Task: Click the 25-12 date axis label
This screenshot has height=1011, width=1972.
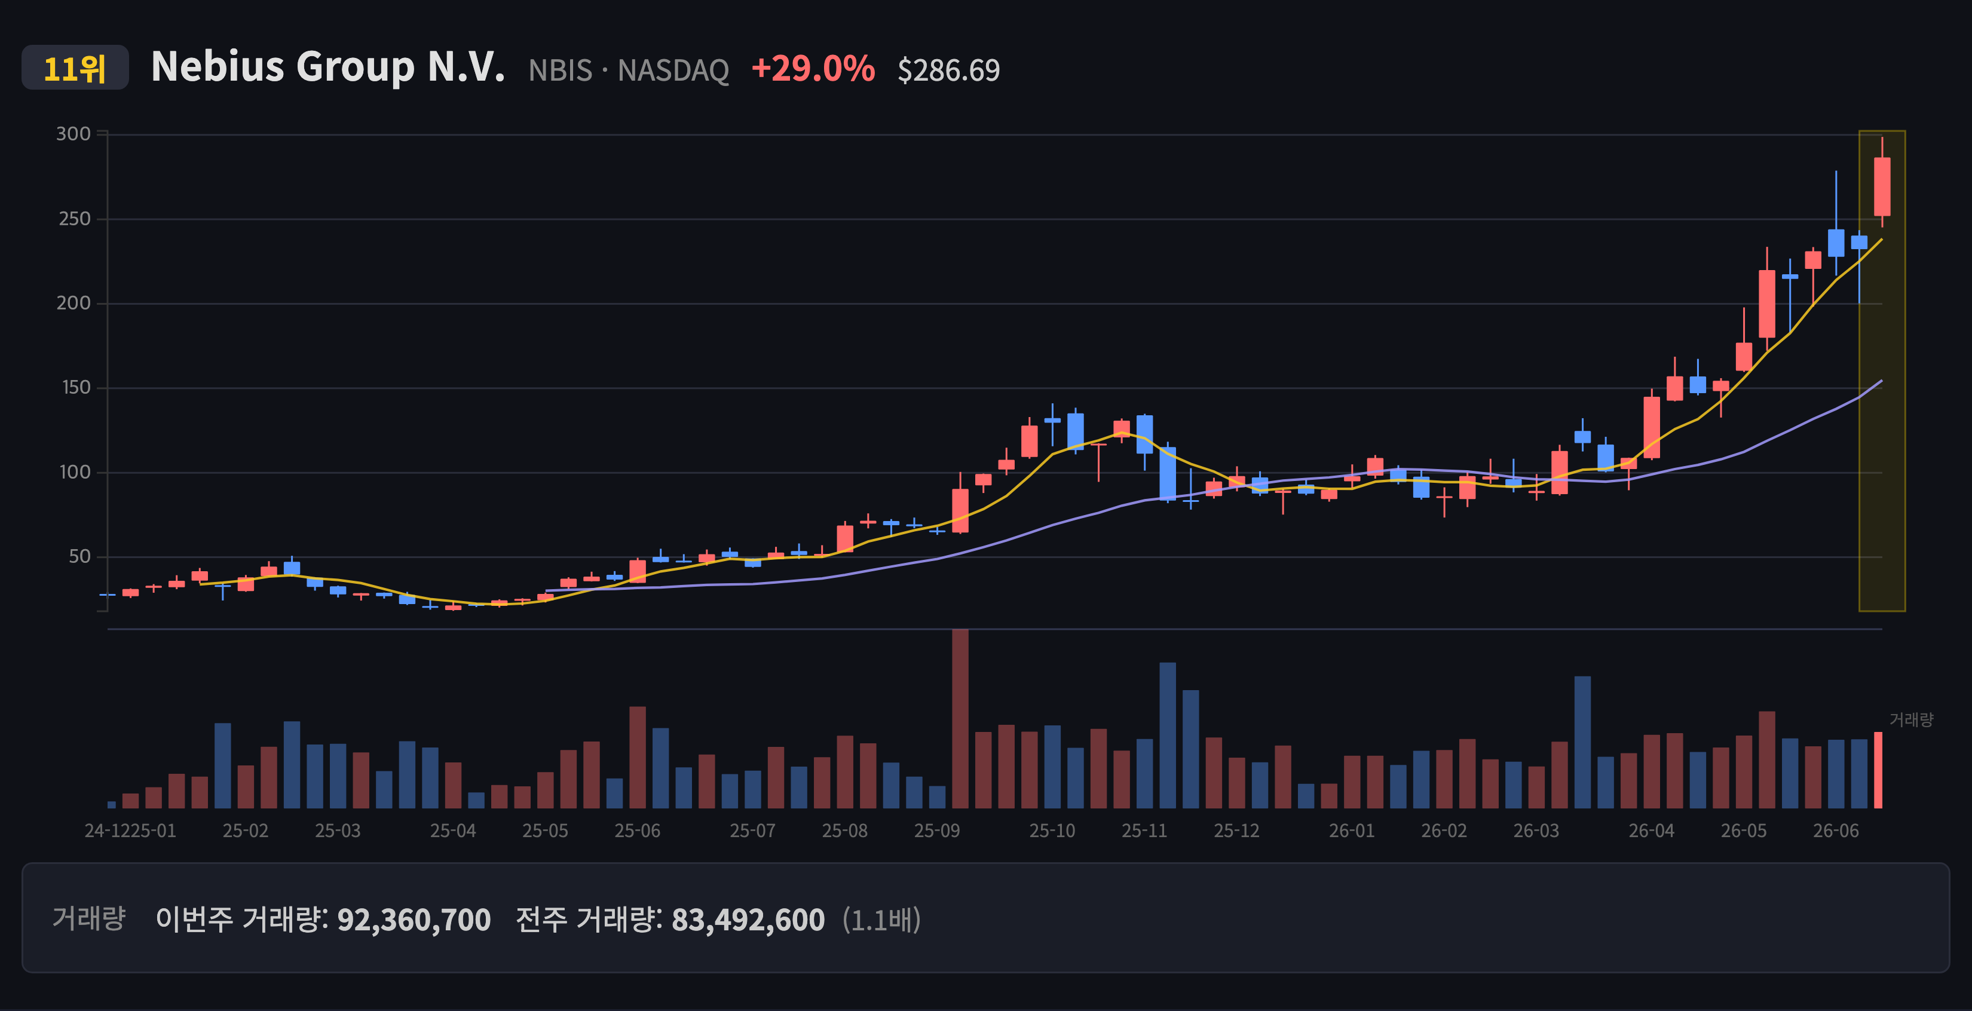Action: click(x=1236, y=831)
